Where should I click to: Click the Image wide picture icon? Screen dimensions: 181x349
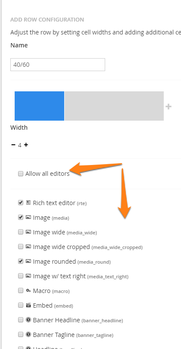(x=28, y=232)
